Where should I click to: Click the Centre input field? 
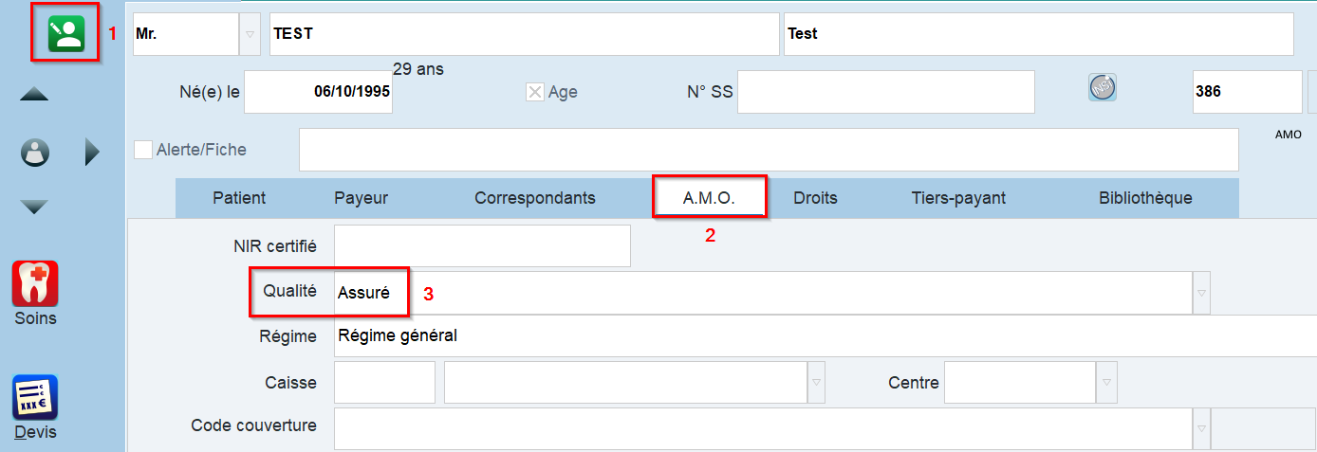pyautogui.click(x=1020, y=383)
